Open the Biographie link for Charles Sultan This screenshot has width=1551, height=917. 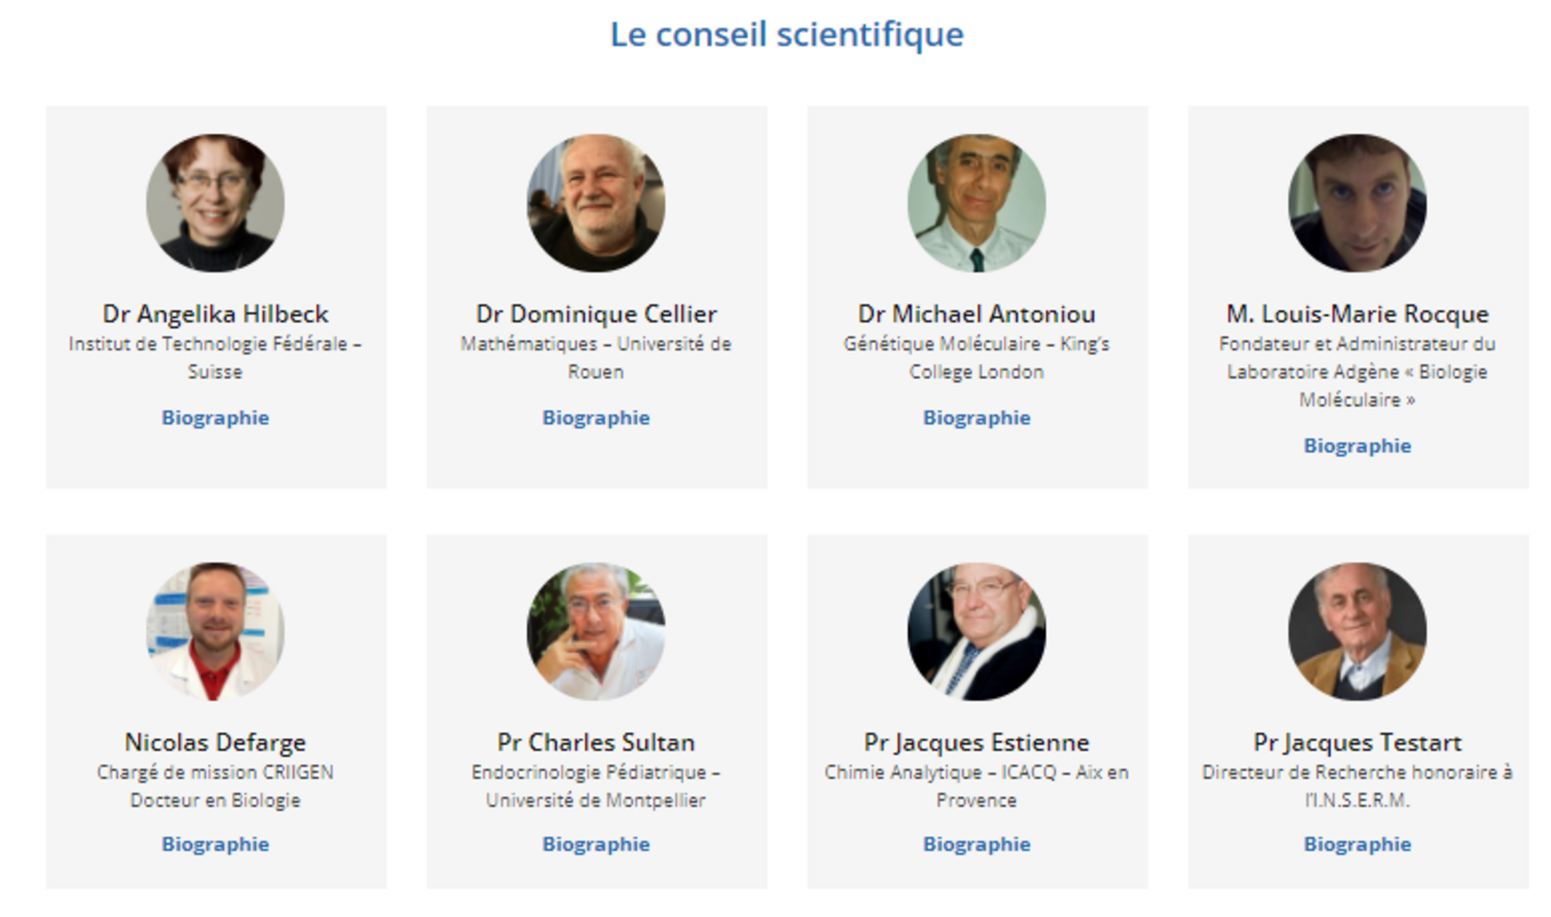click(x=596, y=844)
